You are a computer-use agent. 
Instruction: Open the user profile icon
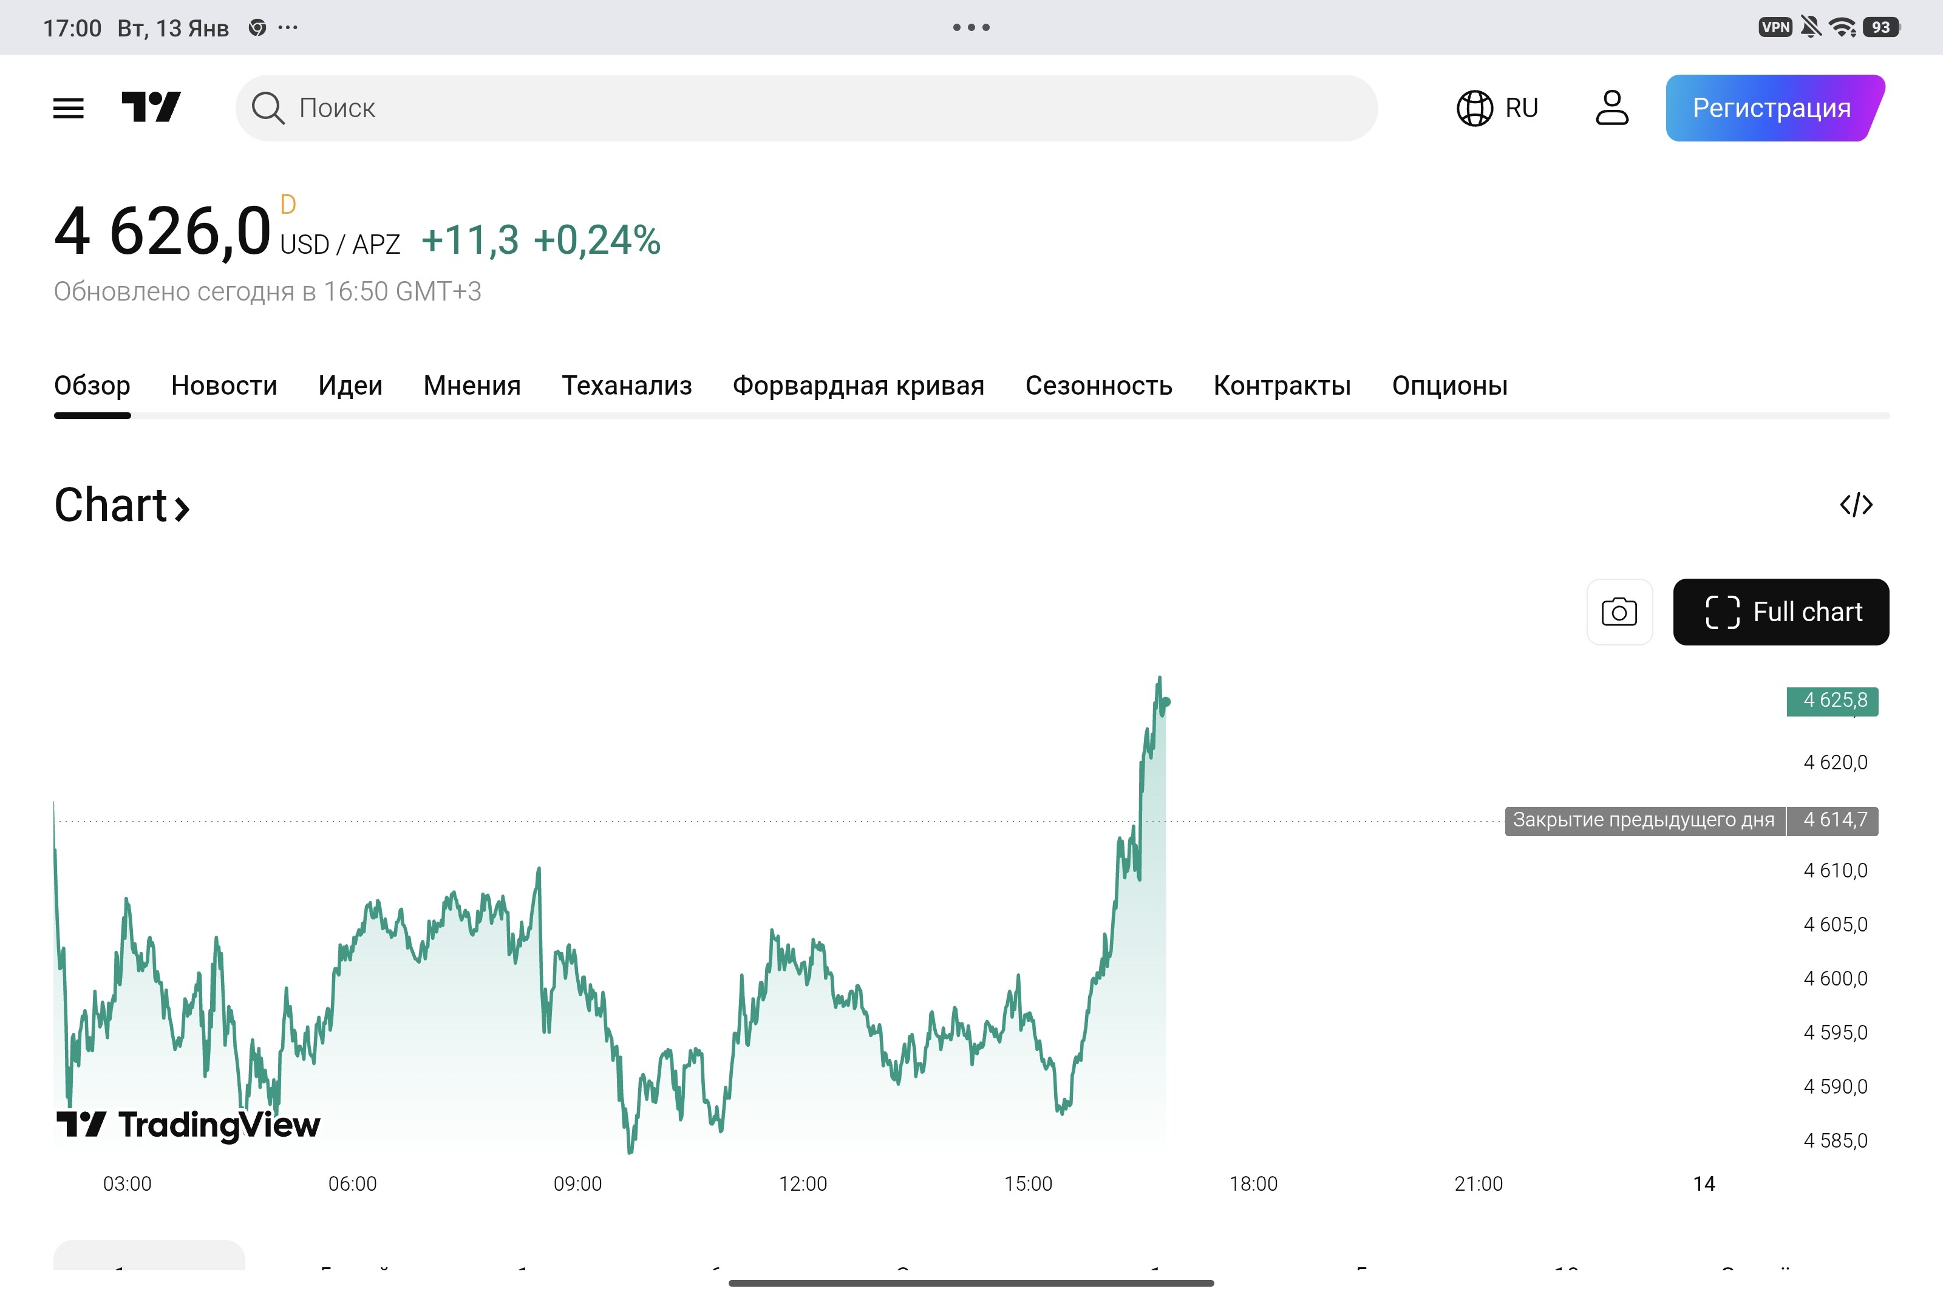pos(1611,108)
